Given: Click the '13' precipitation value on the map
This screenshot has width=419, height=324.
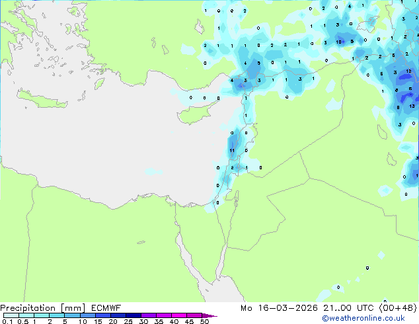Looking at the screenshot, I should [412, 106].
